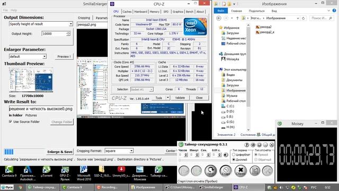This screenshot has height=191, width=339.
Task: Open the Enlarger Parameter default dropdown
Action: pos(28,57)
